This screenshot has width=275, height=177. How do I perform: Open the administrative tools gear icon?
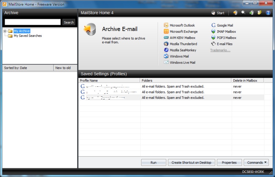260,13
